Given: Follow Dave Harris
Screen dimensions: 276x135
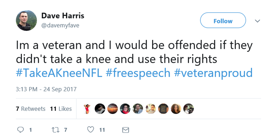Looking at the screenshot, I should coord(223,20).
